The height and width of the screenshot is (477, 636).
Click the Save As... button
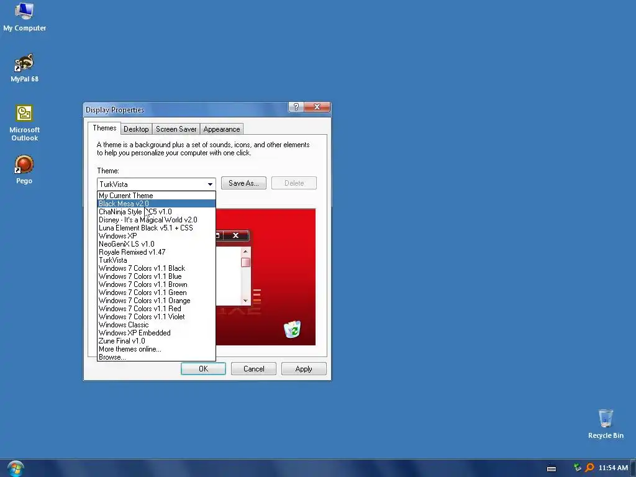pyautogui.click(x=243, y=183)
